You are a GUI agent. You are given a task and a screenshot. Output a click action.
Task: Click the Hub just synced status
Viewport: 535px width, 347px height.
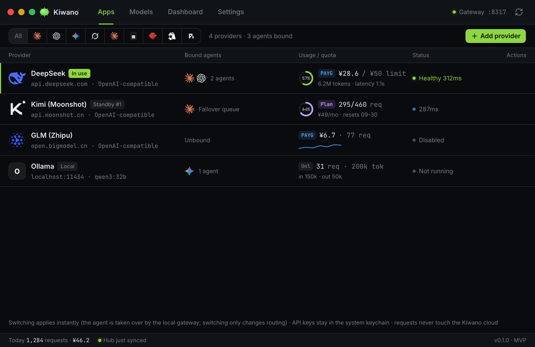pos(122,340)
